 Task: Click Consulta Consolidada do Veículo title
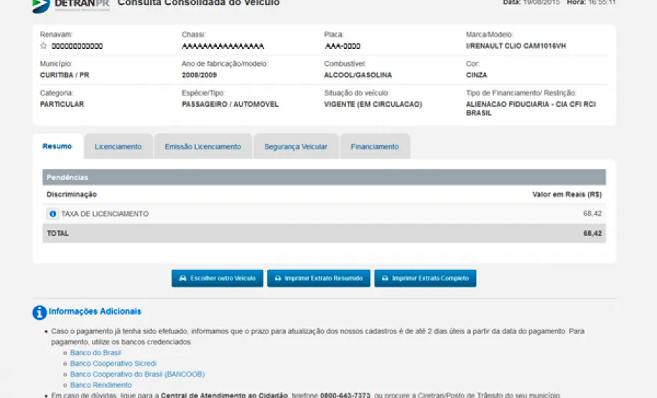pos(199,4)
